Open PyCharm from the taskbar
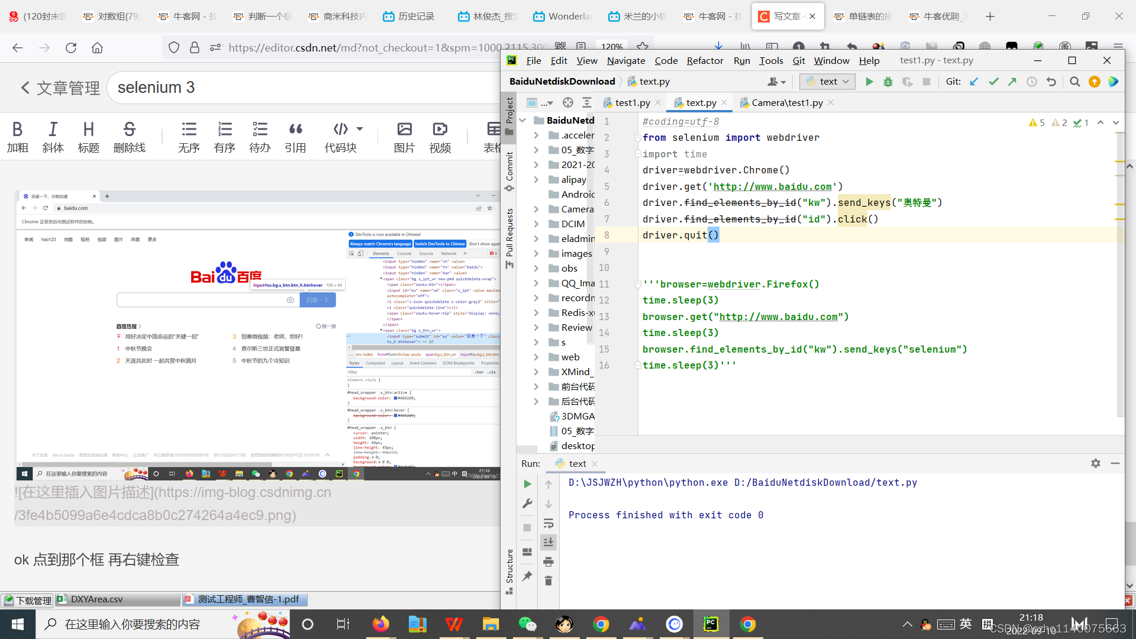Screen dimensions: 1136x639 coord(711,624)
